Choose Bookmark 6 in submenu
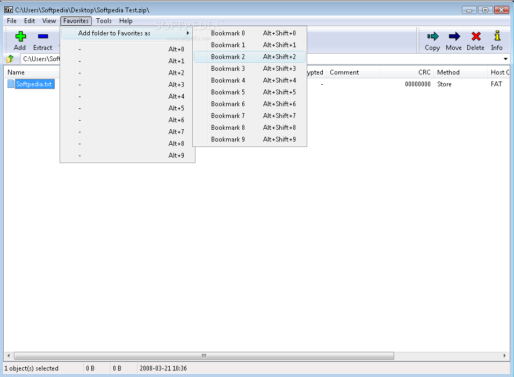The image size is (514, 377). point(250,104)
